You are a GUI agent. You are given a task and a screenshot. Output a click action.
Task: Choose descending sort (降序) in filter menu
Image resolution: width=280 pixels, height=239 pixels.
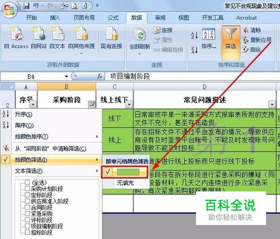(x=51, y=125)
